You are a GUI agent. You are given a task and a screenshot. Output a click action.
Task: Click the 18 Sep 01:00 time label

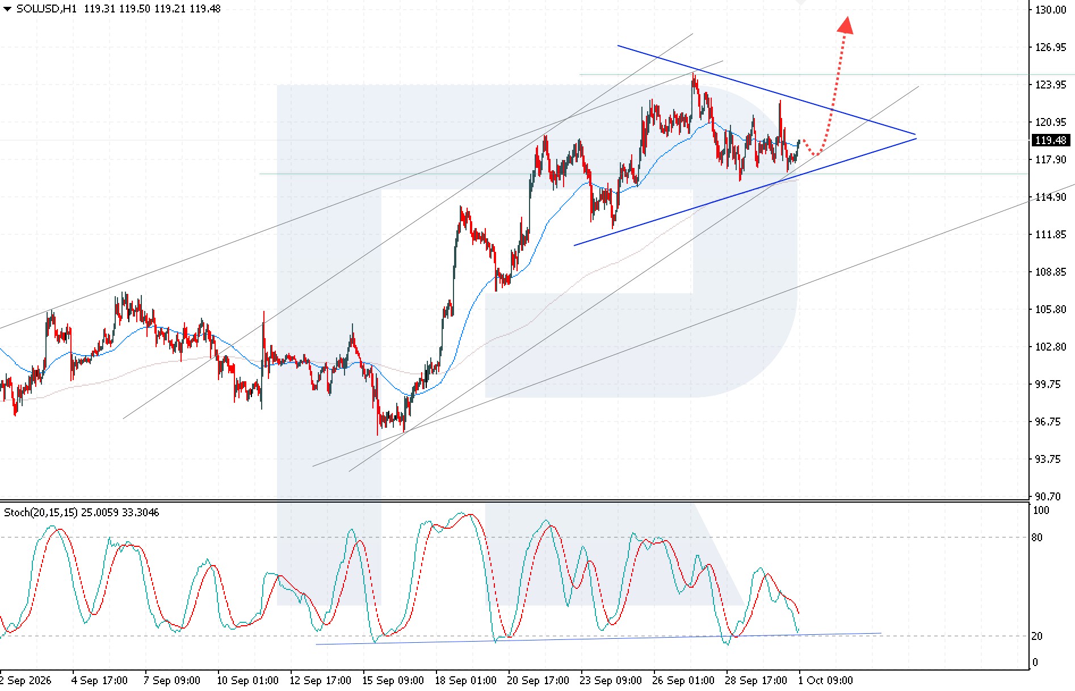coord(465,680)
